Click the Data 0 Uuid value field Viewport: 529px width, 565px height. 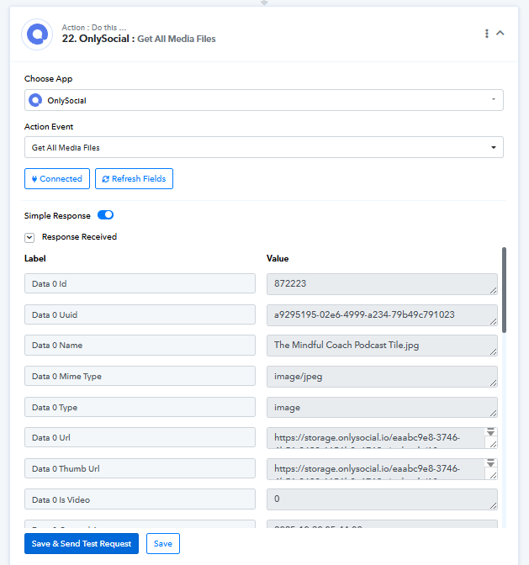click(378, 314)
